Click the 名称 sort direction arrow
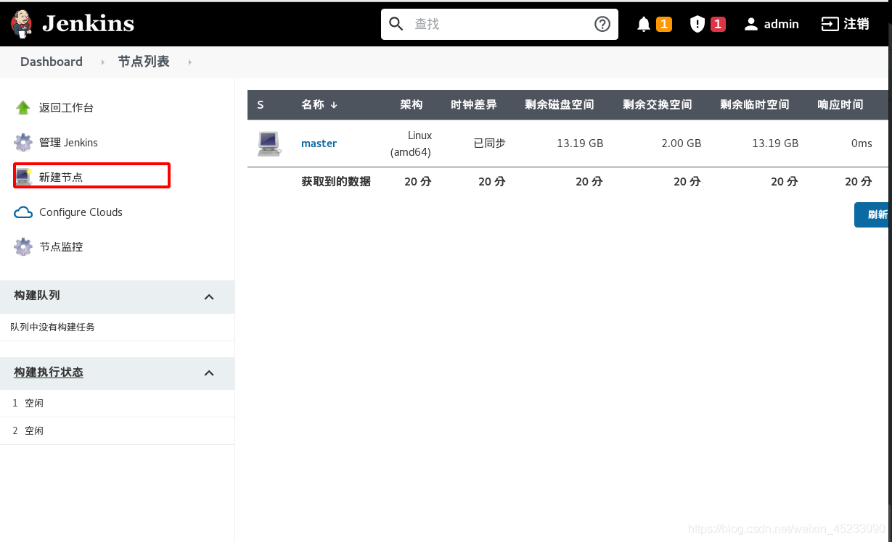892x542 pixels. [x=334, y=105]
